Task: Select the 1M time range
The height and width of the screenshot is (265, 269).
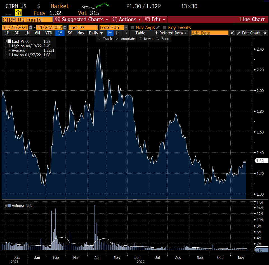Action: [27, 33]
